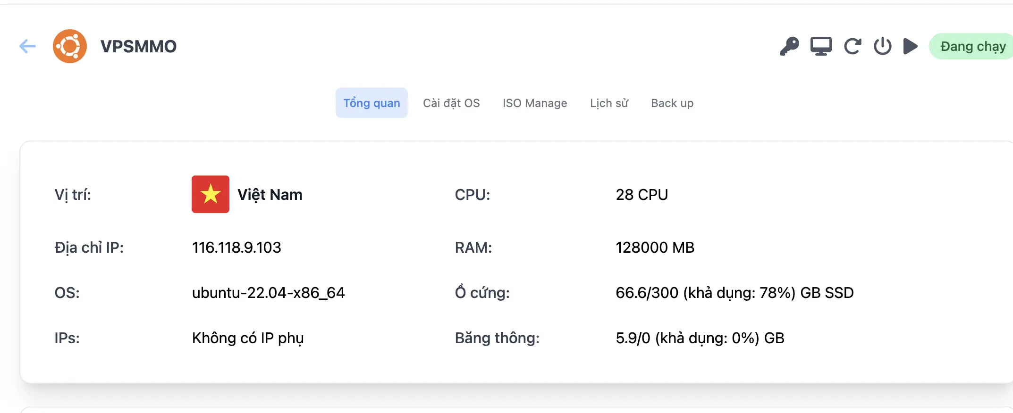Click the CPU: label
1013x413 pixels.
pos(473,194)
